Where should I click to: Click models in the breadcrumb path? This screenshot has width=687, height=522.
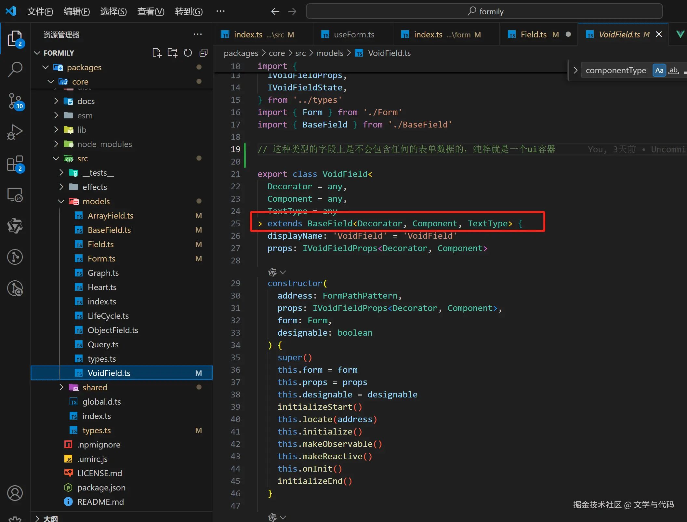(x=330, y=53)
